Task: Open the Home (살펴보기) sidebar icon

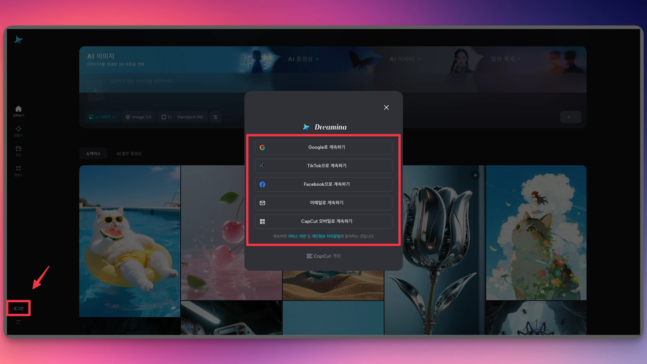Action: (x=18, y=111)
